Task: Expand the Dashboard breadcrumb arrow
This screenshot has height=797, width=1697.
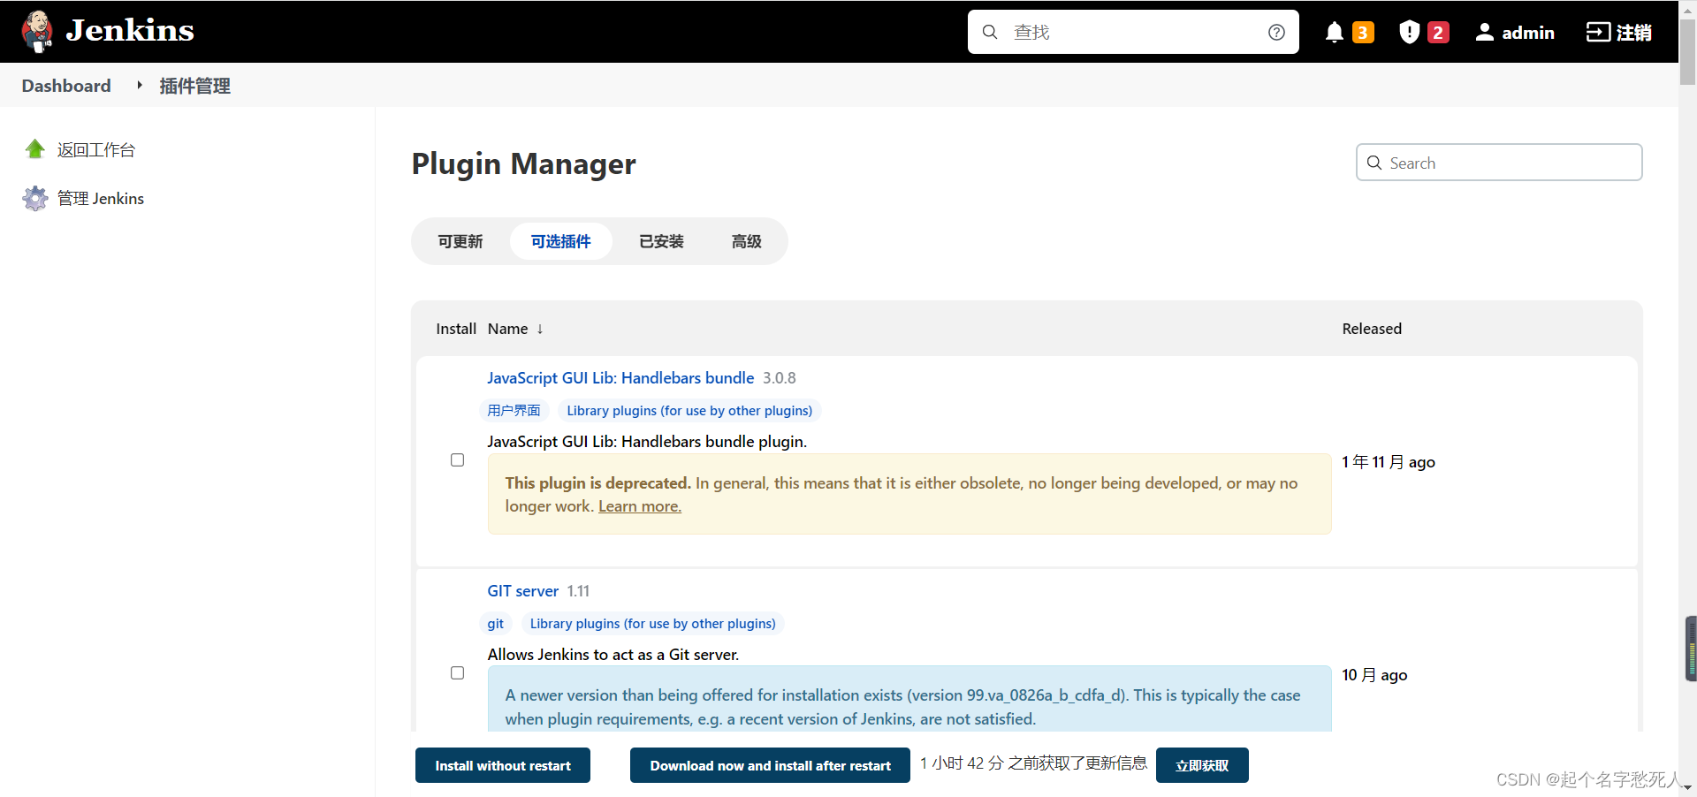Action: tap(140, 85)
